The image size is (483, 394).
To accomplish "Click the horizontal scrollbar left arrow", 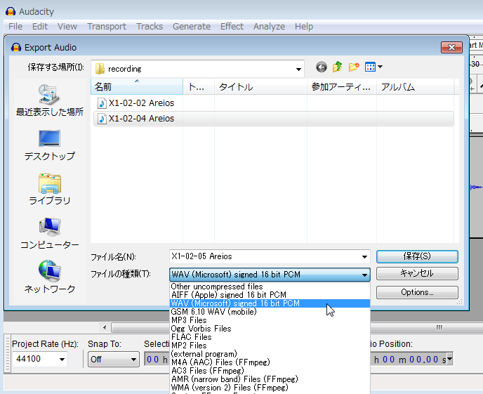I will click(105, 327).
